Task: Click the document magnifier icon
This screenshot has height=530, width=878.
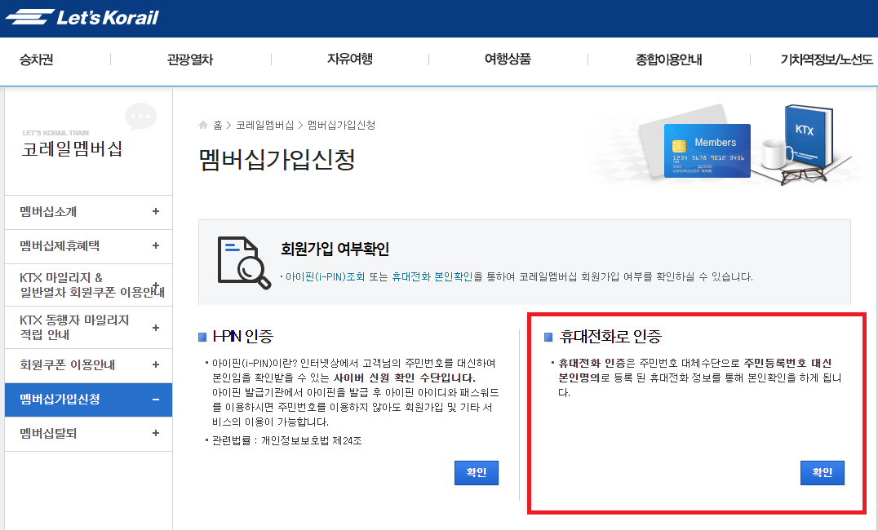Action: [244, 263]
